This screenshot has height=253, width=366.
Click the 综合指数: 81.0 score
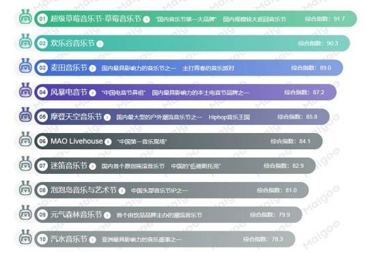pos(277,190)
